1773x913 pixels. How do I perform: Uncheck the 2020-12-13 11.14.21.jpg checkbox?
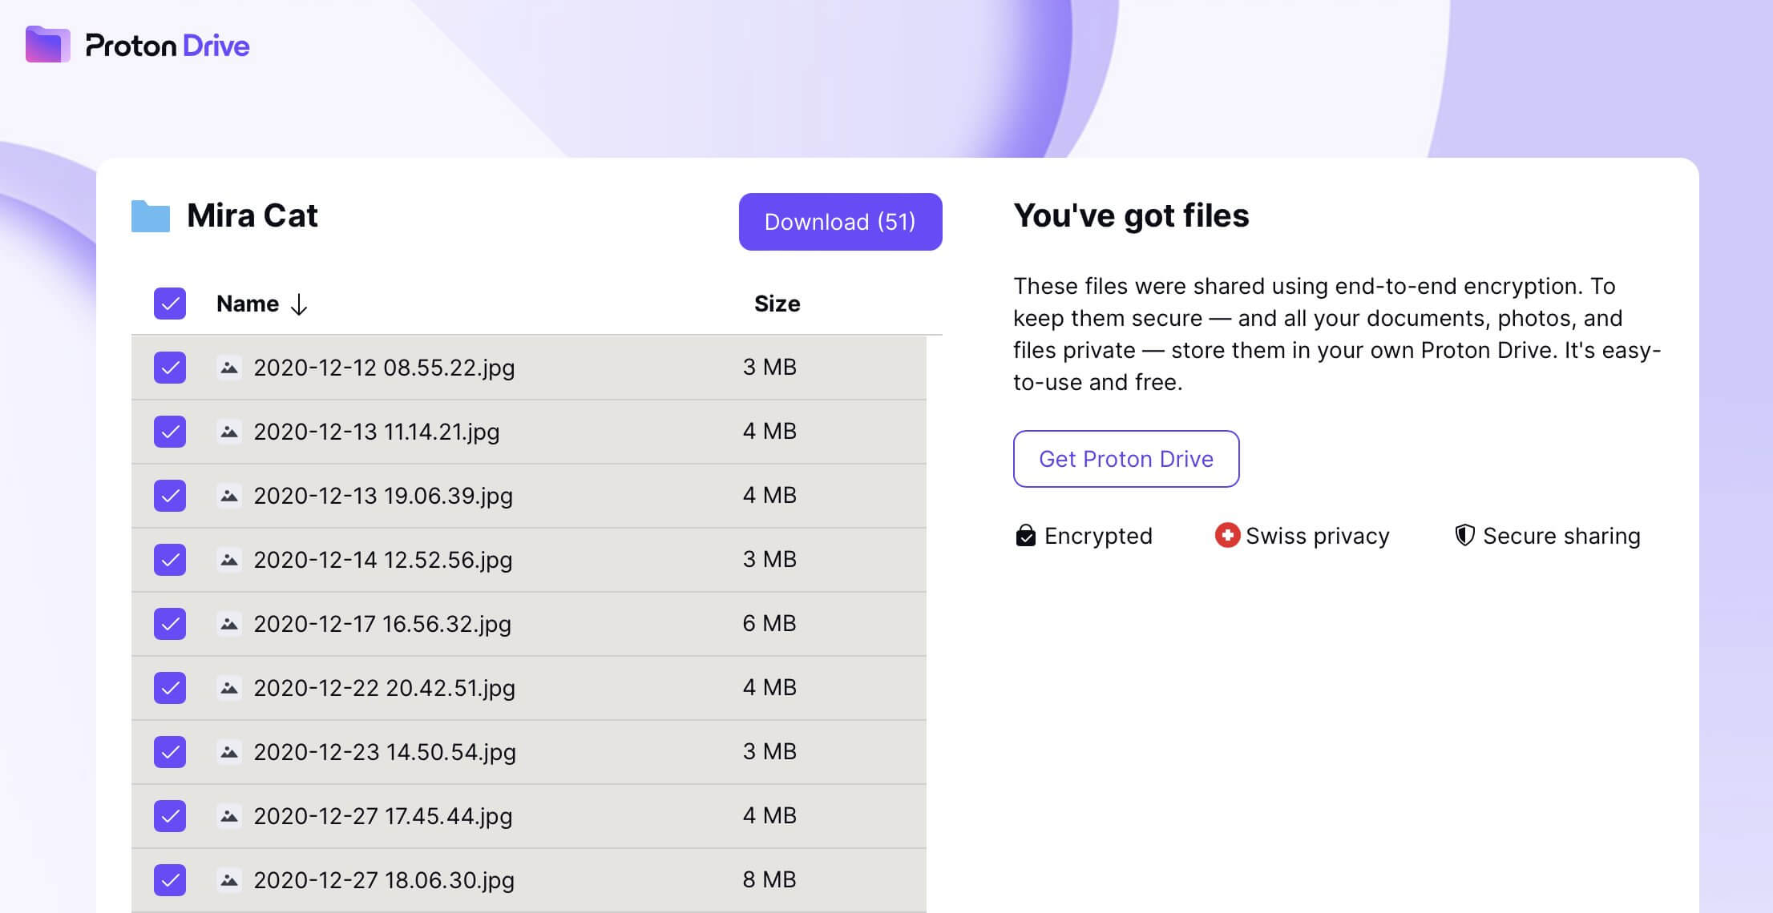(170, 432)
